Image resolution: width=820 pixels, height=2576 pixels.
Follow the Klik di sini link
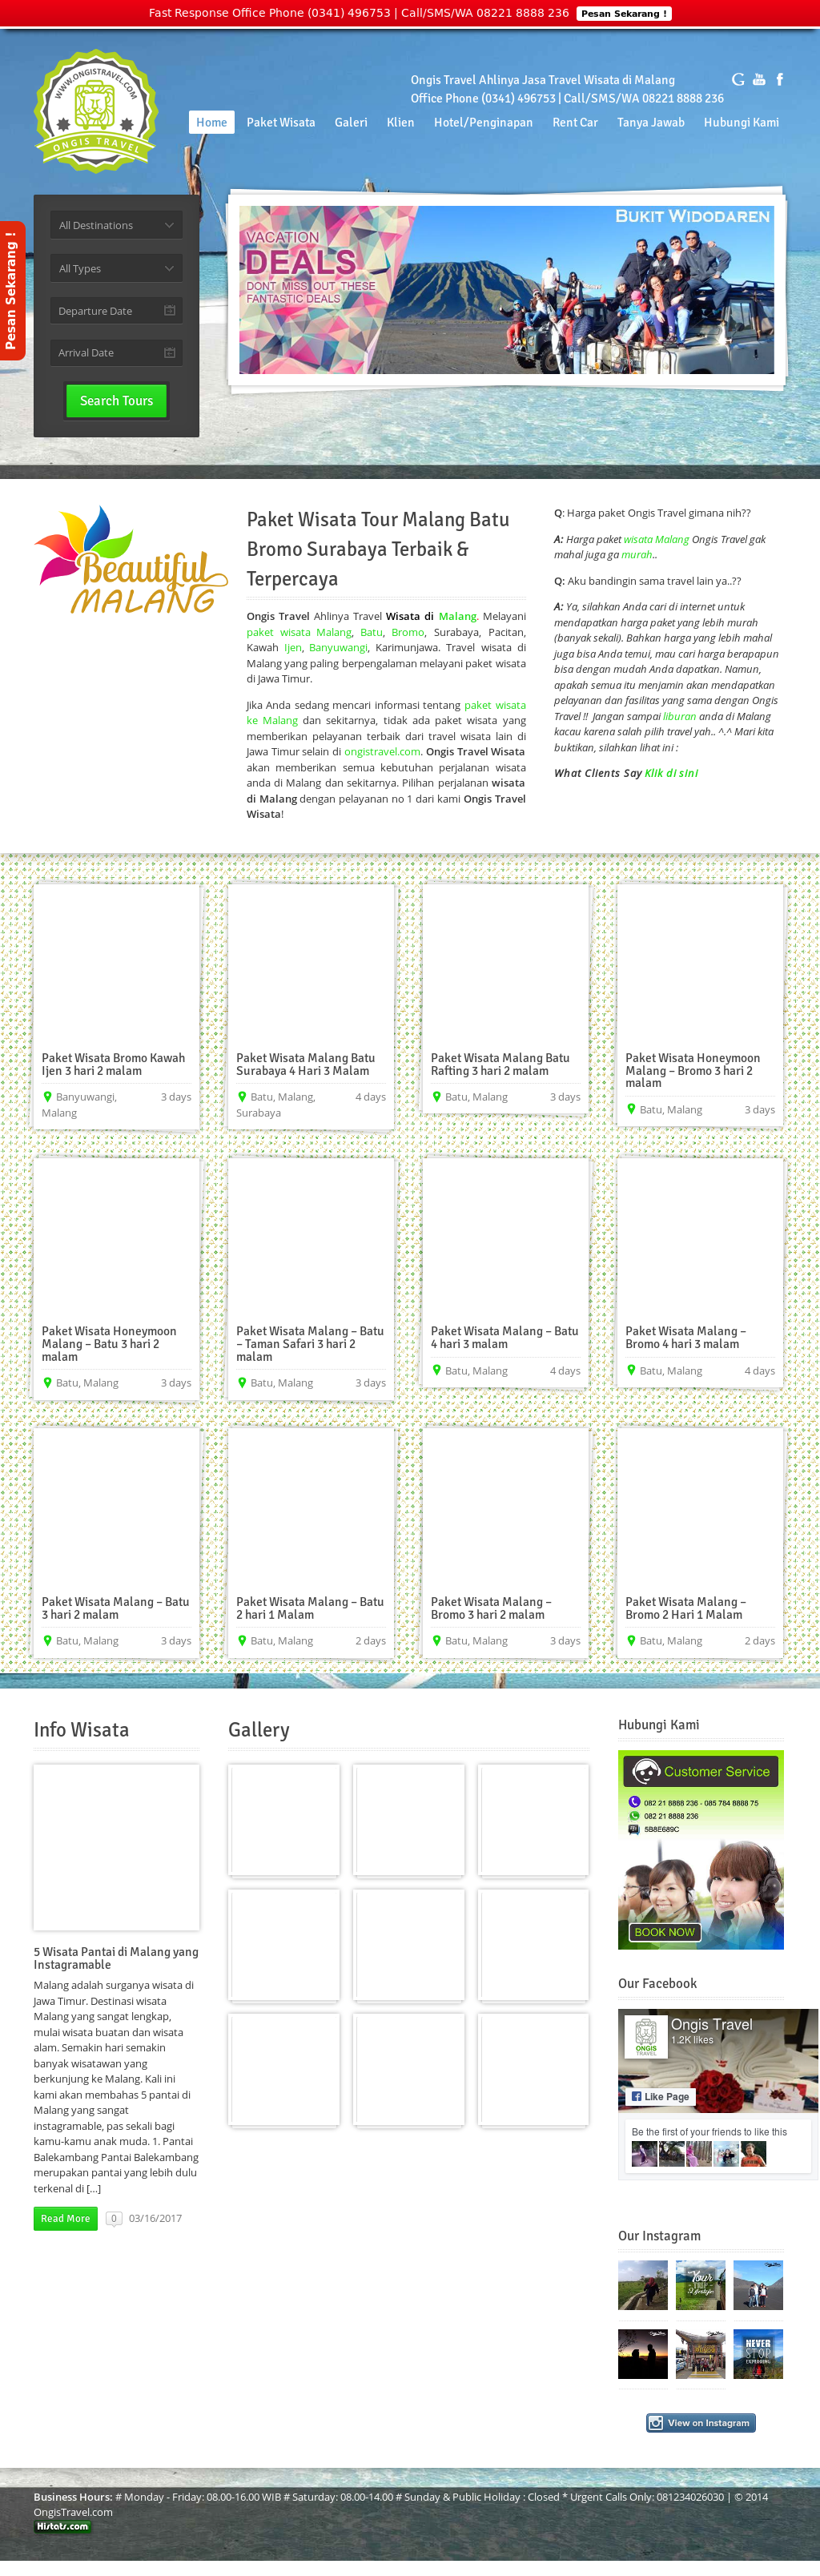click(671, 773)
